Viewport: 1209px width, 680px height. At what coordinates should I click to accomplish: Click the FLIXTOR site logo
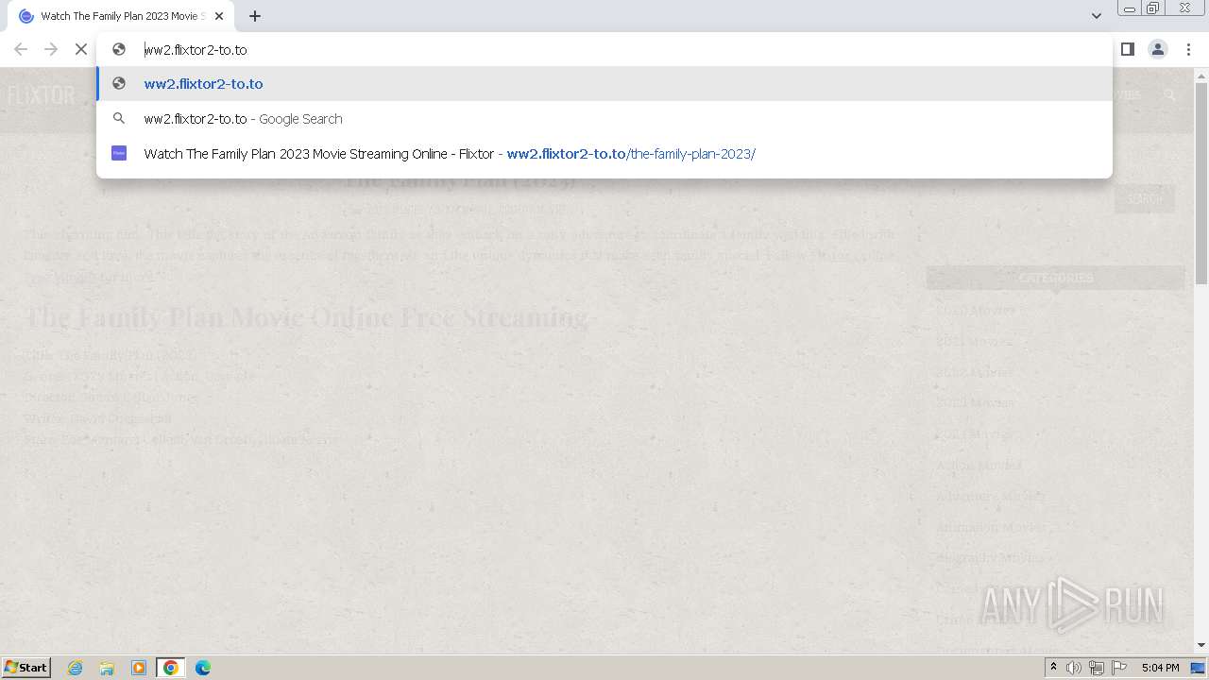coord(42,95)
